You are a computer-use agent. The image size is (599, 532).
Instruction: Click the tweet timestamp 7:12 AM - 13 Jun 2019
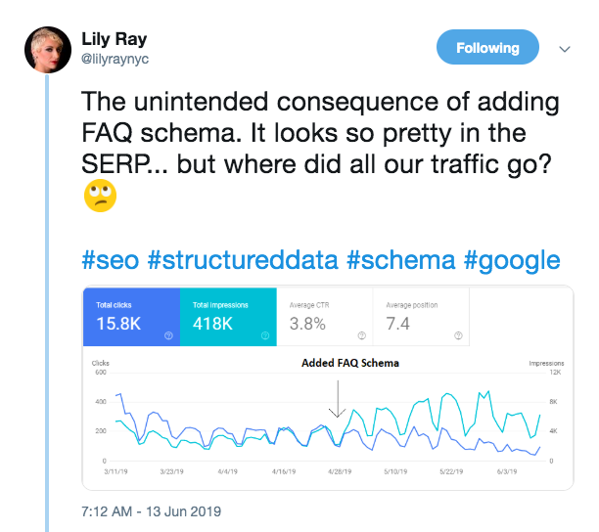(152, 510)
